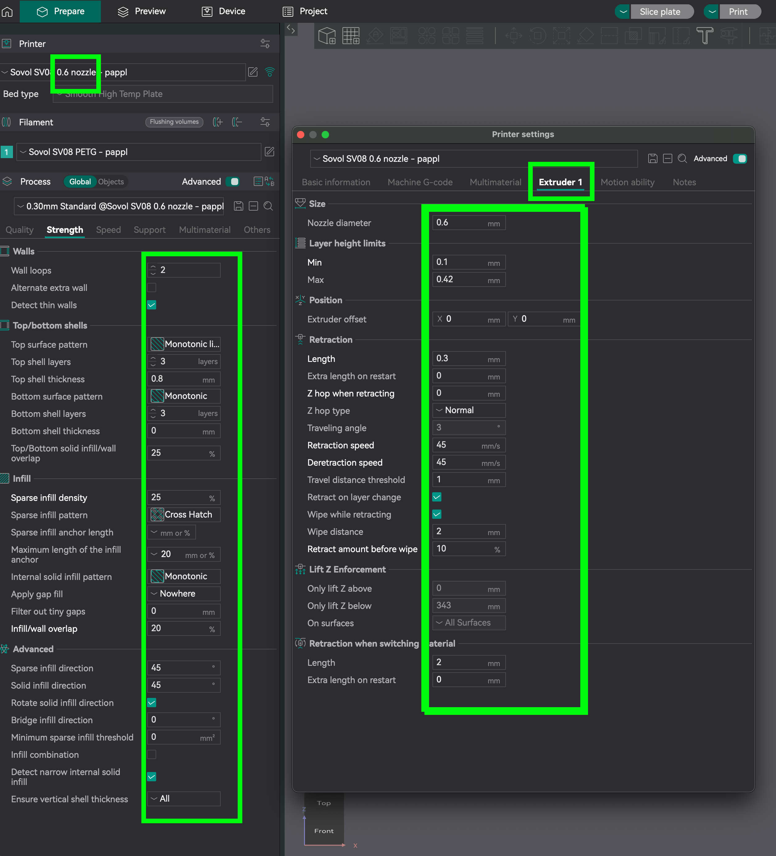This screenshot has width=776, height=856.
Task: Enable Alternate extra wall checkbox
Action: pos(152,287)
